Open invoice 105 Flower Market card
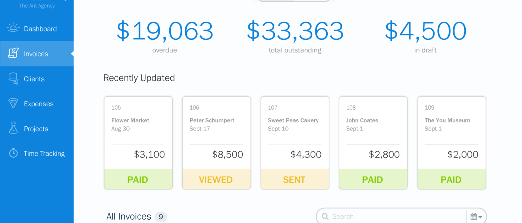This screenshot has height=223, width=522. coord(138,143)
